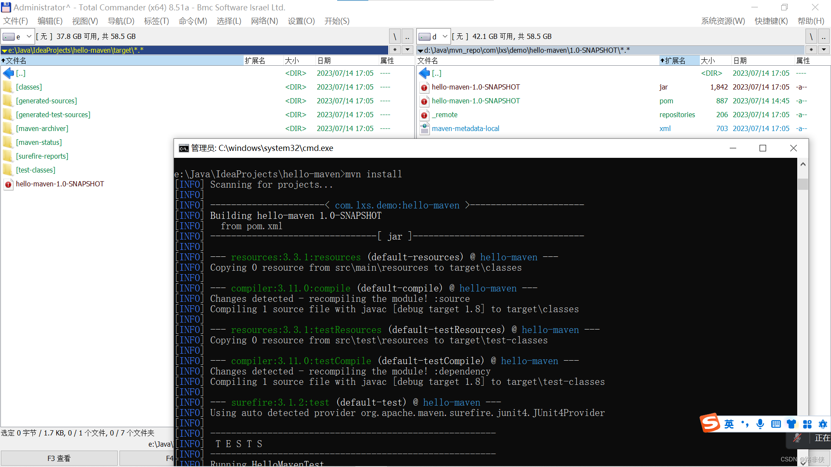Open the 网络(N) menu
The width and height of the screenshot is (831, 467).
pos(264,21)
